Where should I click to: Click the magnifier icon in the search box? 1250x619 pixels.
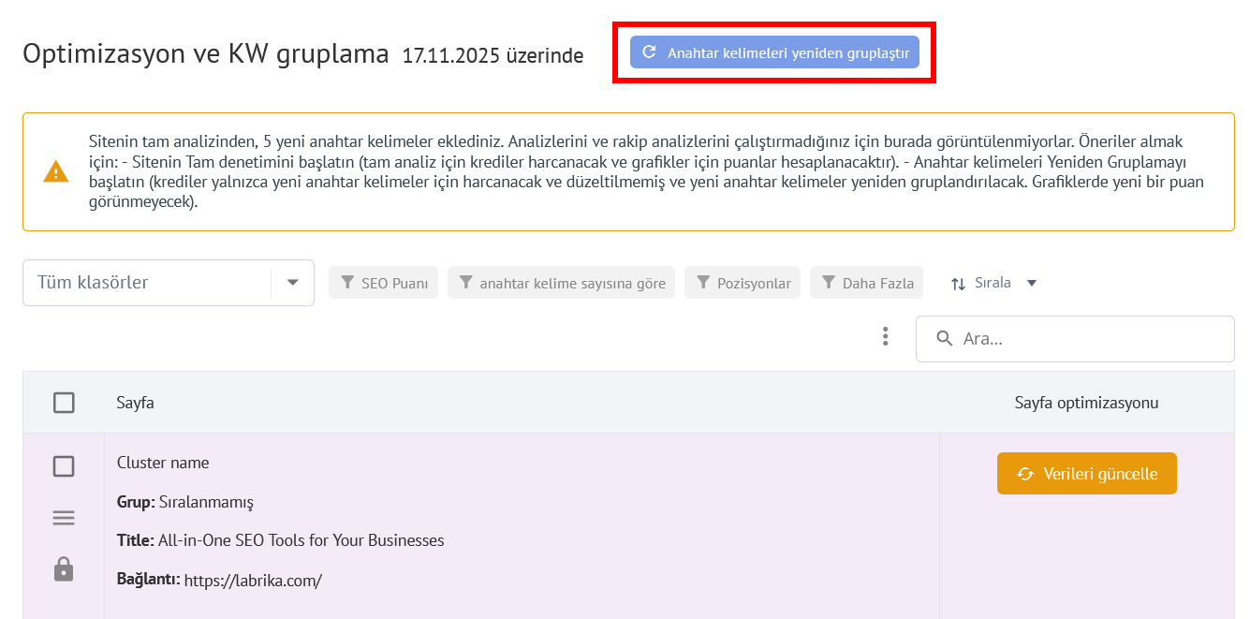(x=945, y=338)
